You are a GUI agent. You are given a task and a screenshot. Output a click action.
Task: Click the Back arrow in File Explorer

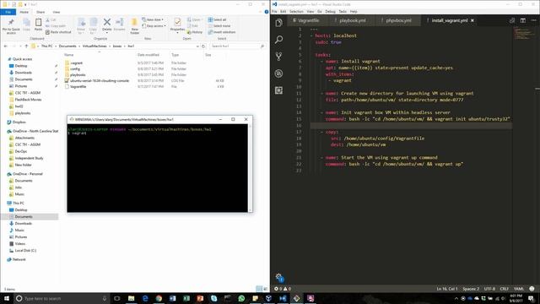(x=6, y=46)
